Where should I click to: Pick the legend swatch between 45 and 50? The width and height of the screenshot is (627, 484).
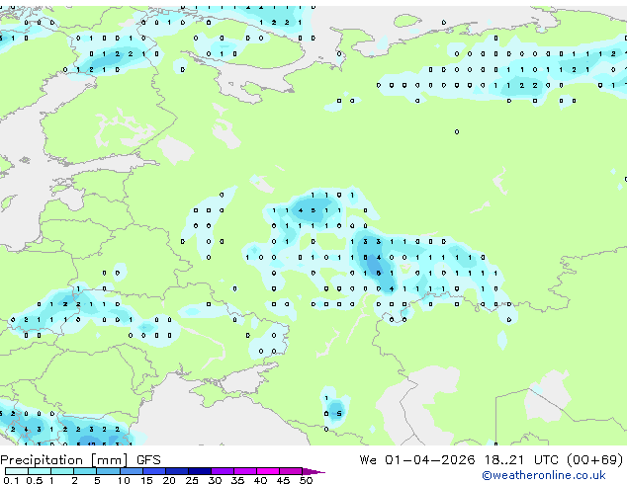291,471
